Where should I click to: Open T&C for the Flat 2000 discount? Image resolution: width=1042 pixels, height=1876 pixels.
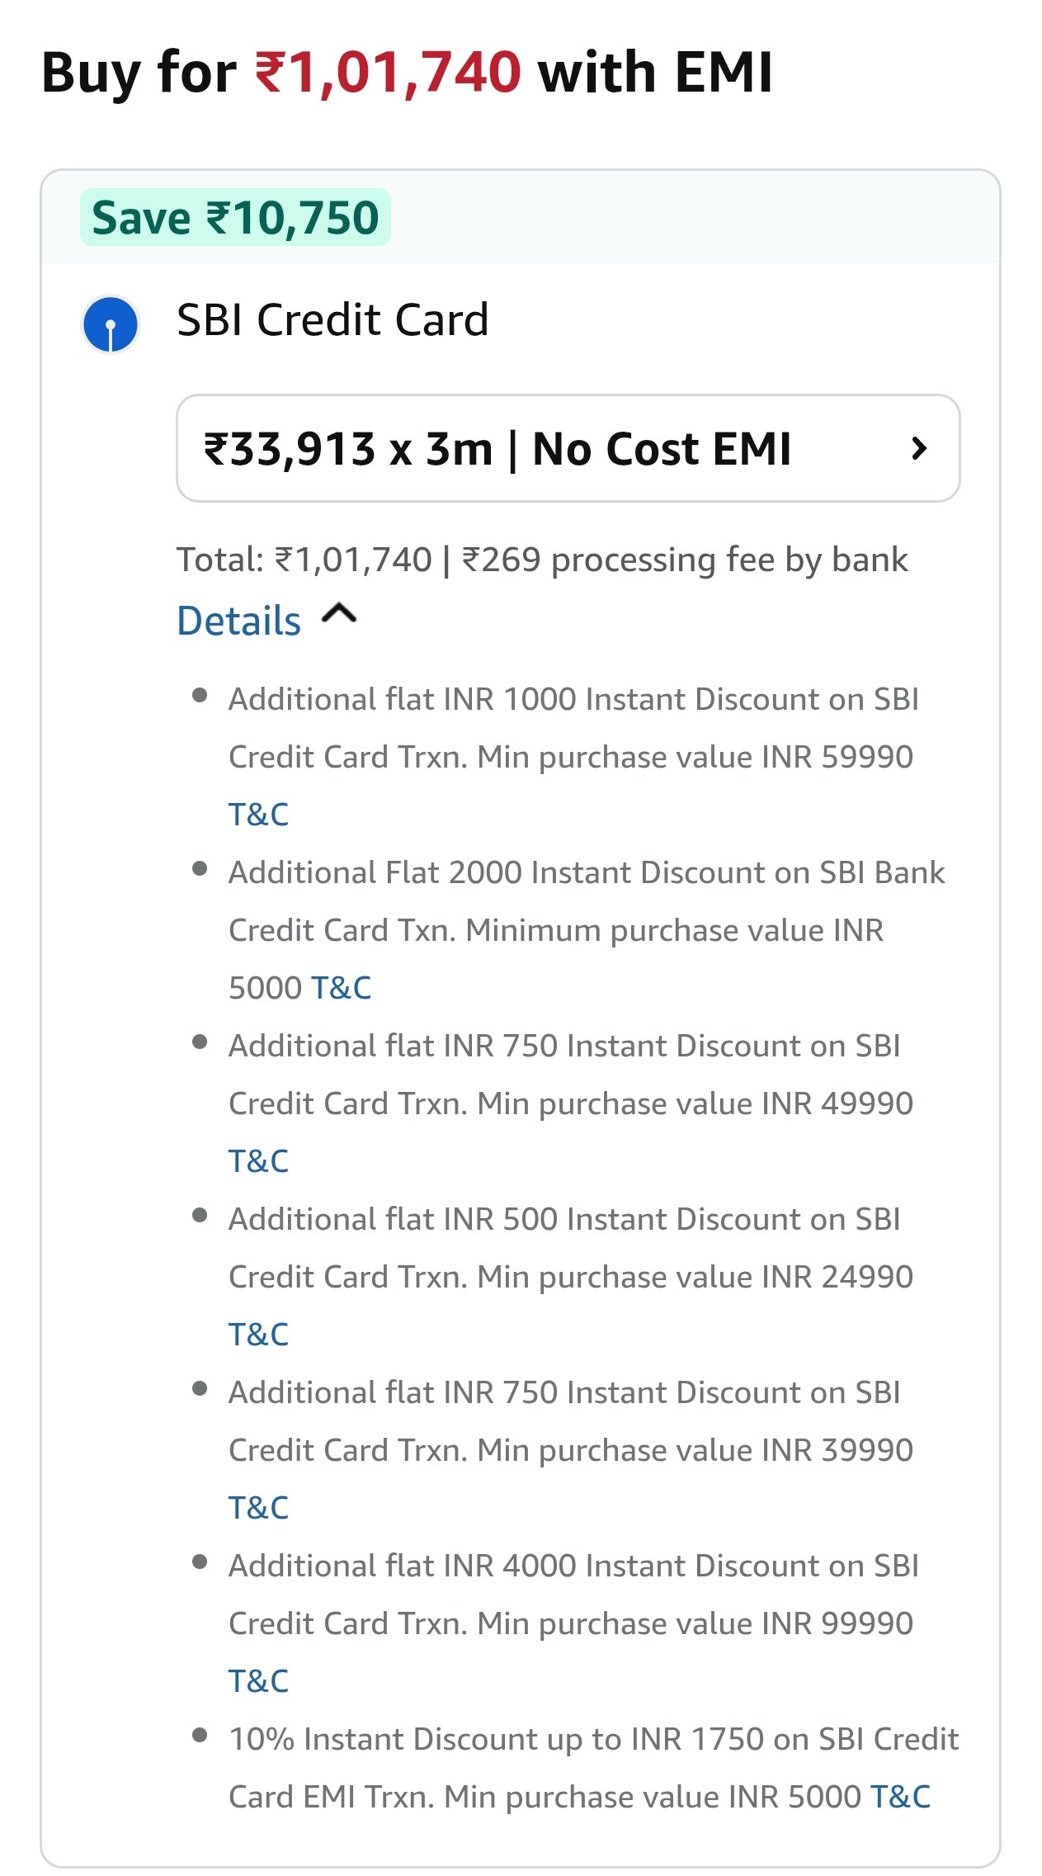coord(341,988)
